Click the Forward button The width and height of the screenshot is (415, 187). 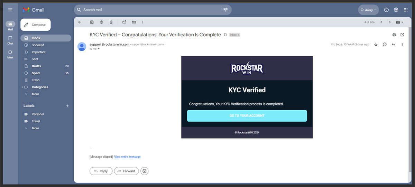(127, 171)
